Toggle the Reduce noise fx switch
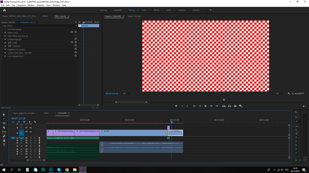The image size is (309, 173). coord(5,33)
